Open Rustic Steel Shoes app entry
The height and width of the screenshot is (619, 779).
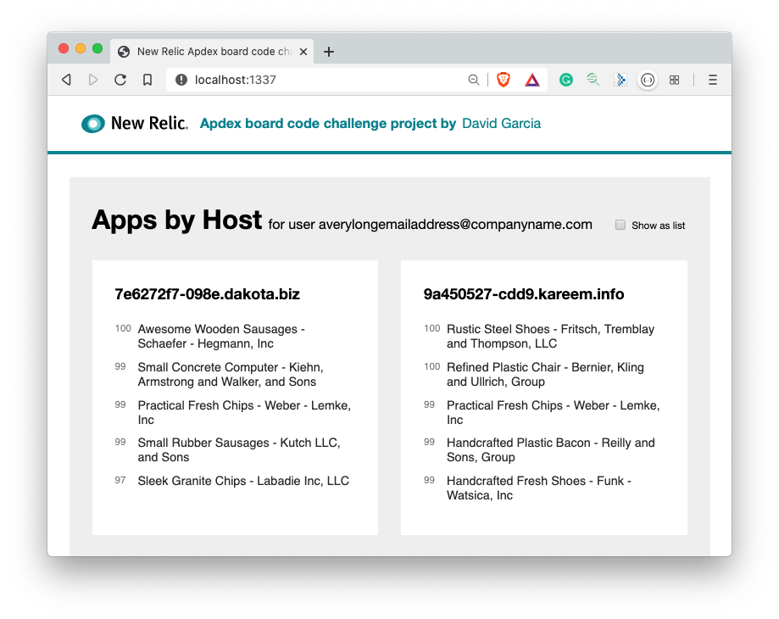(x=550, y=337)
